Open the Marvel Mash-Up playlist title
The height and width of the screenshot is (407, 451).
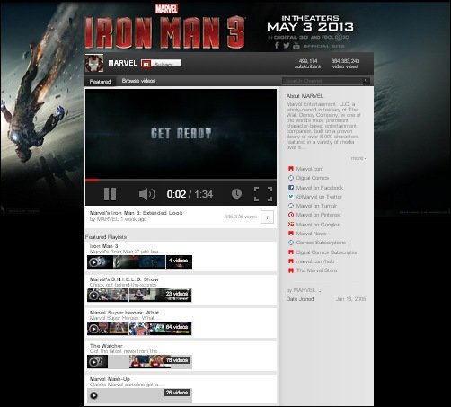110,379
